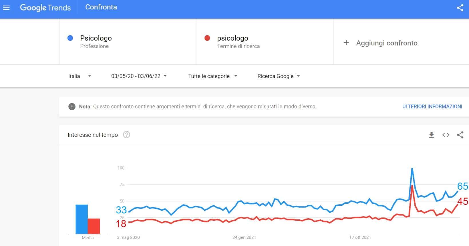The height and width of the screenshot is (246, 469).
Task: Download the Interesse nel tempo chart data
Action: 432,135
